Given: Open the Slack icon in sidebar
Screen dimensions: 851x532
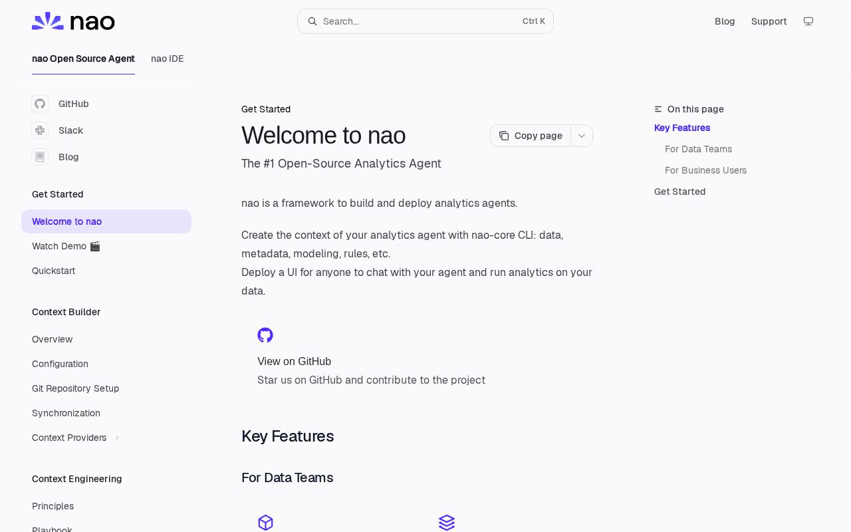Looking at the screenshot, I should 40,130.
